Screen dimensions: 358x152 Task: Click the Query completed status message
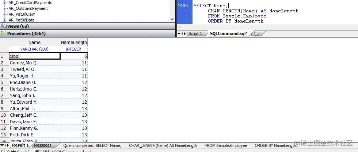point(180,145)
